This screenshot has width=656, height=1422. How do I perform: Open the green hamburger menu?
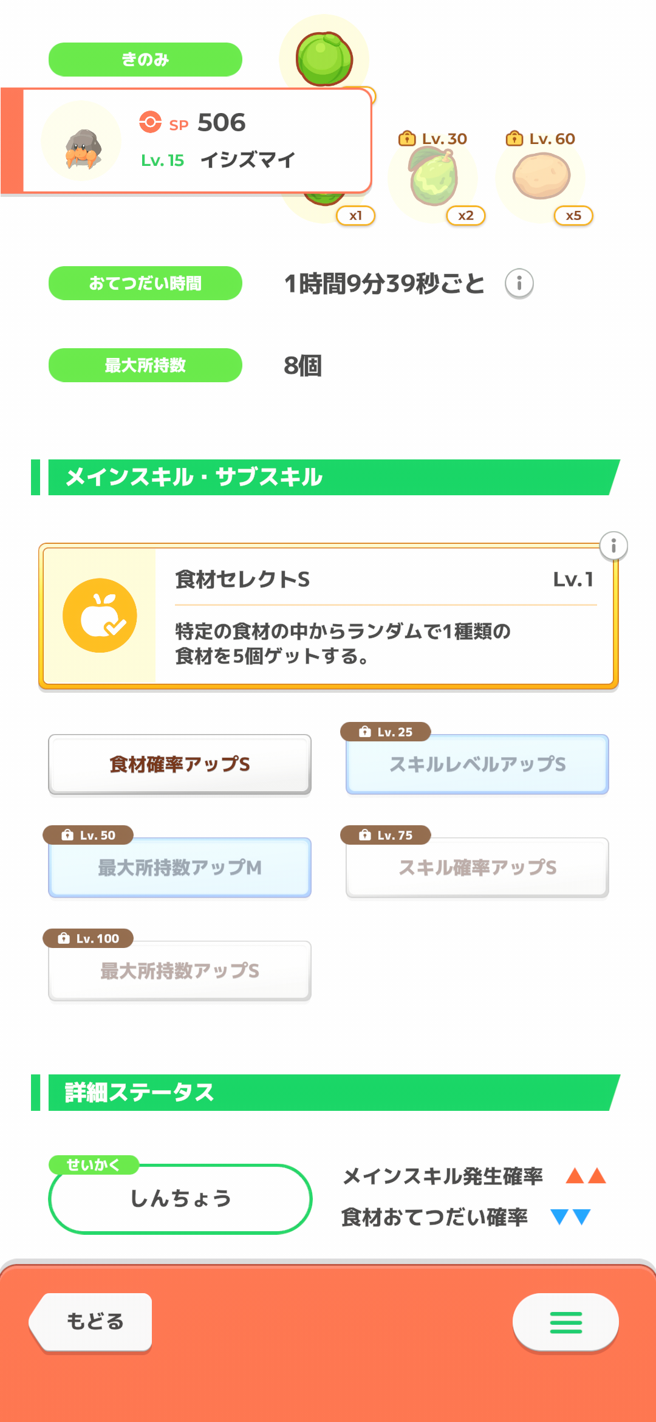(x=565, y=1322)
